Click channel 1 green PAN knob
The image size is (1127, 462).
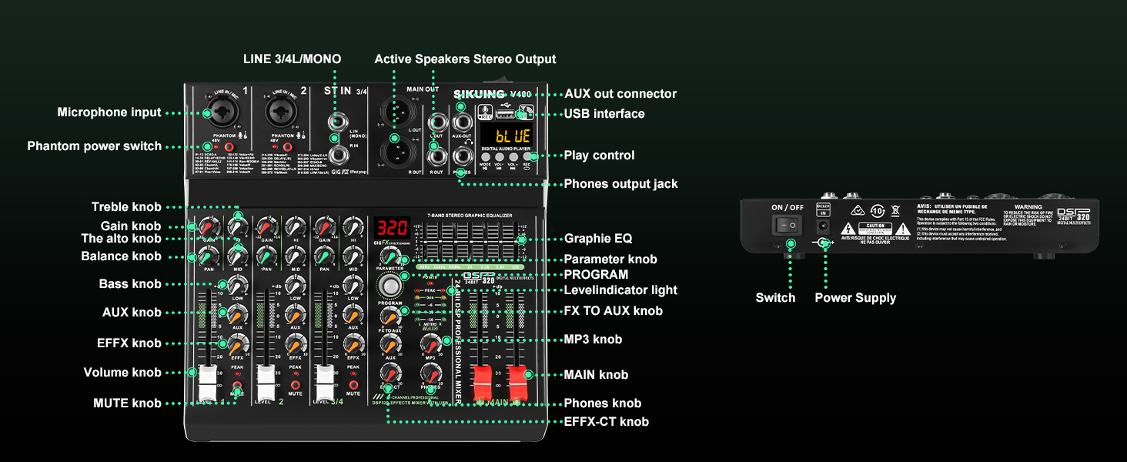coord(208,256)
